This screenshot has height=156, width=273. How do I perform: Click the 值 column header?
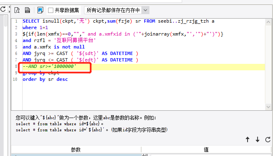pyautogui.click(x=206, y=150)
